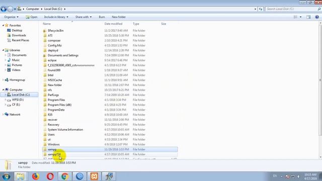Open the Organize dropdown menu
This screenshot has height=181, width=322.
pyautogui.click(x=11, y=17)
